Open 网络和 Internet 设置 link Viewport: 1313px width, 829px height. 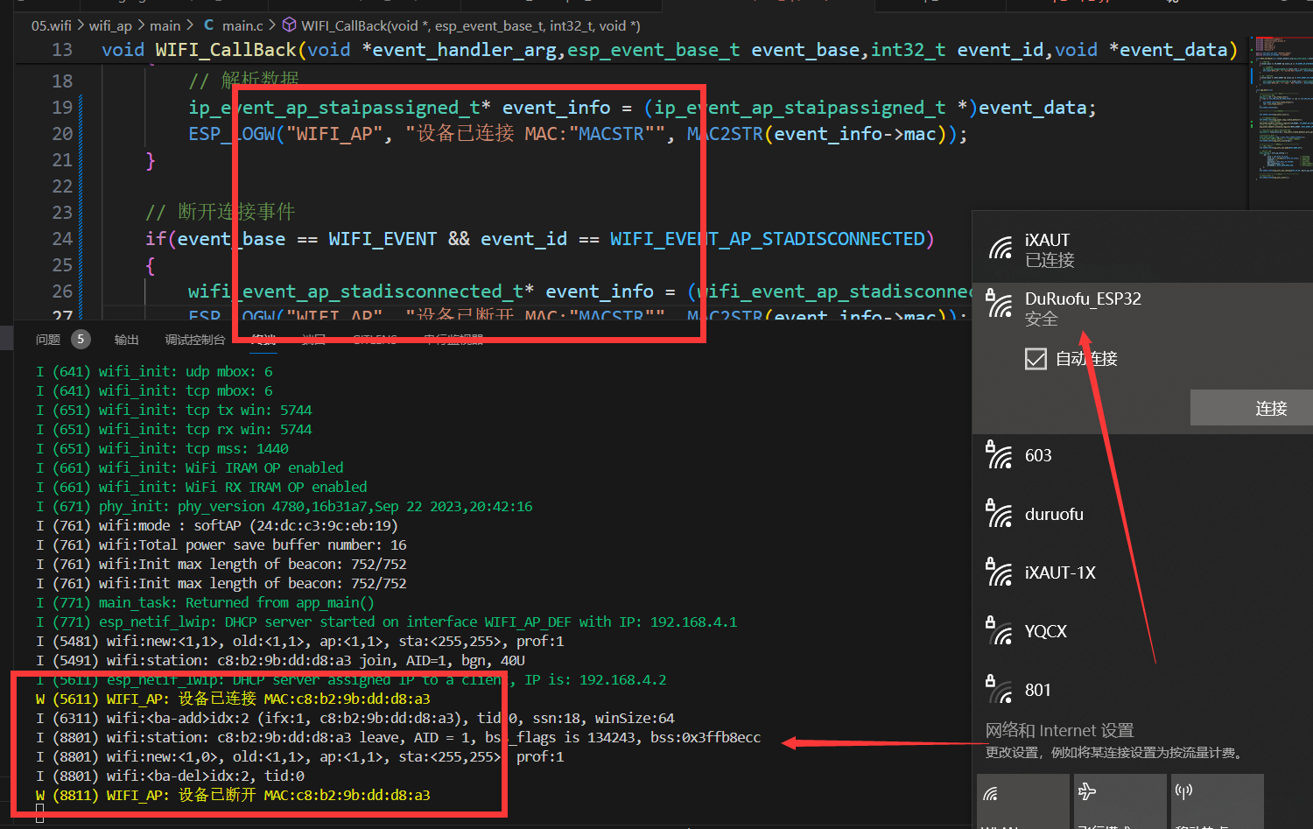[1059, 730]
